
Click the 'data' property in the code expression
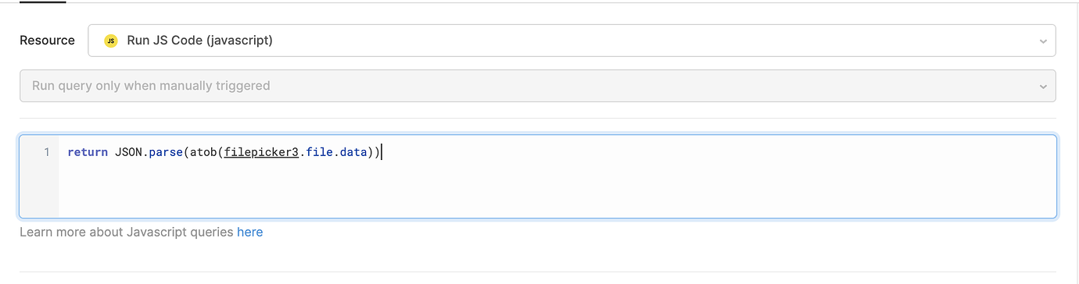tap(353, 152)
